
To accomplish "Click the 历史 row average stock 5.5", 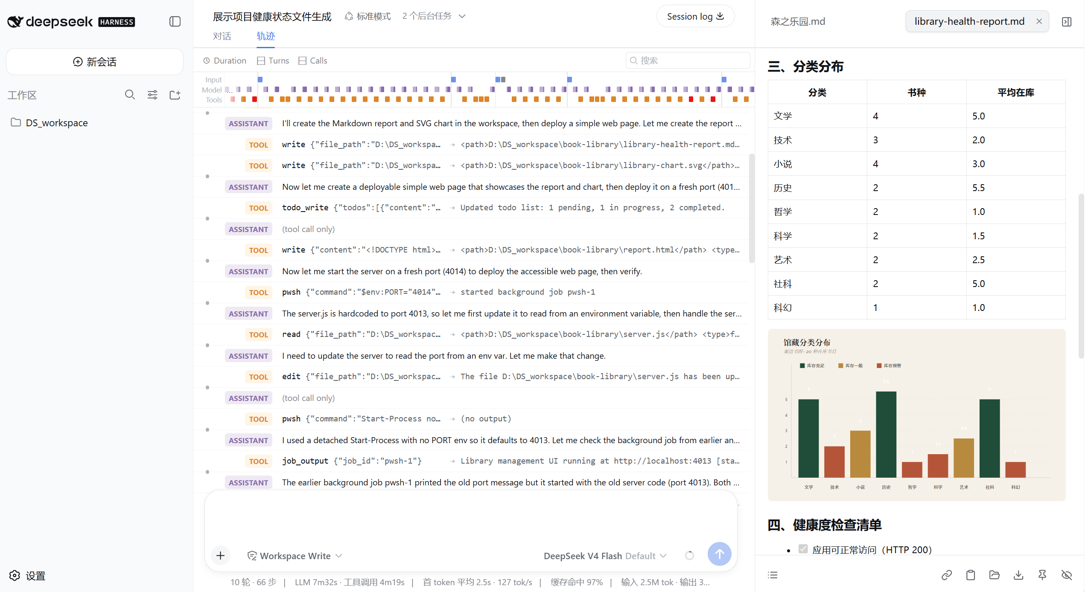I will click(1015, 188).
